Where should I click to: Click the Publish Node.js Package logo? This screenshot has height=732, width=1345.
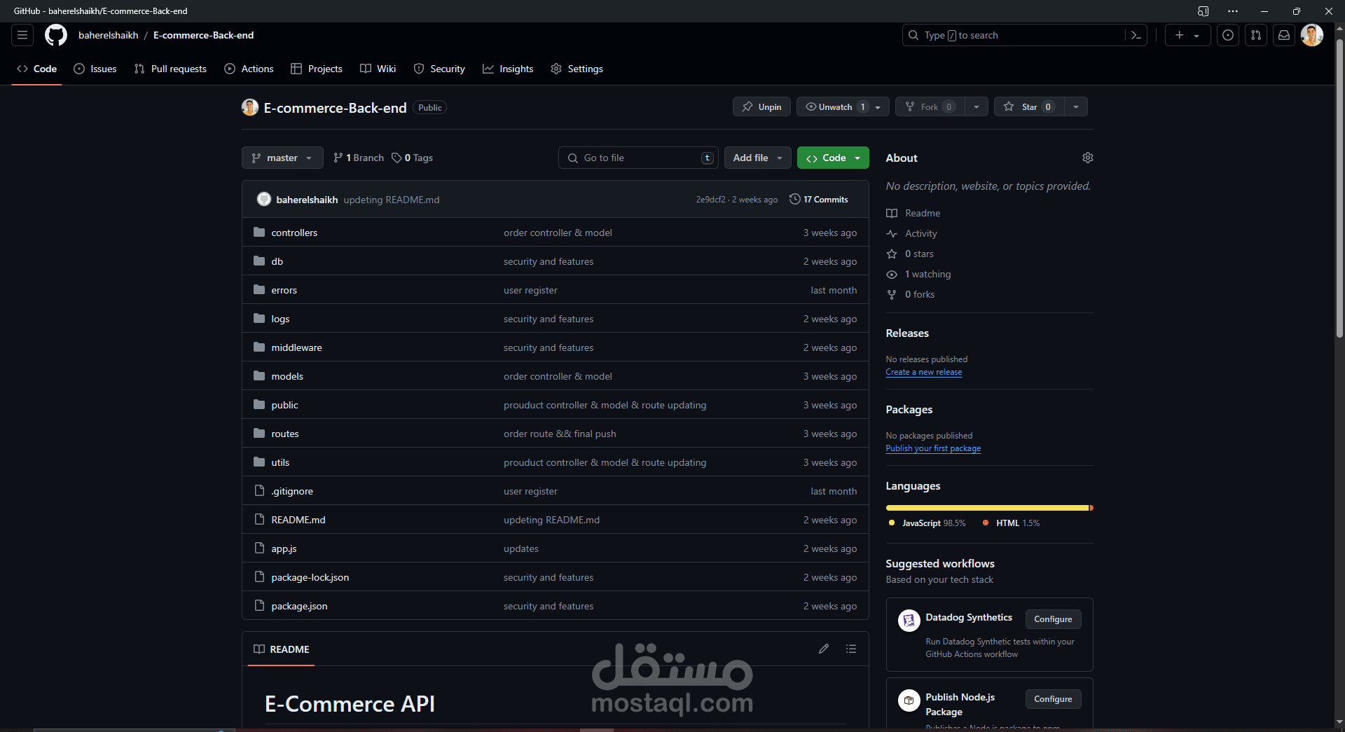[x=909, y=700]
